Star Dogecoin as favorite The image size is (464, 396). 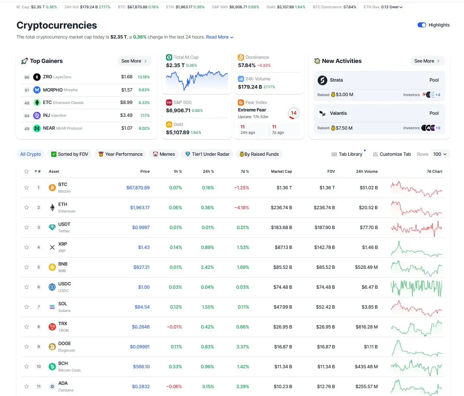click(27, 347)
